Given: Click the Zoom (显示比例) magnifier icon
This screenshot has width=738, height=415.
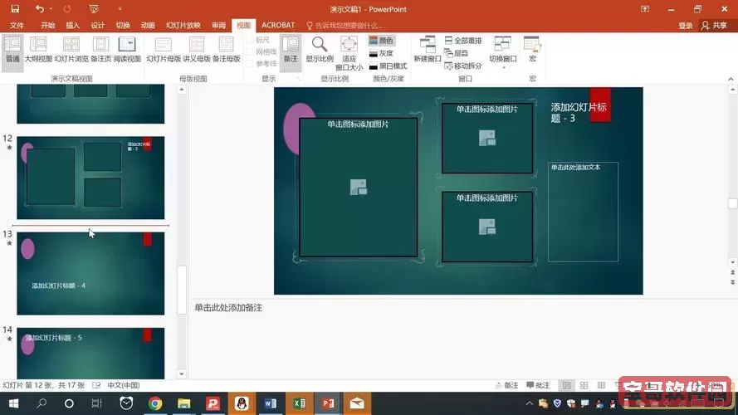Looking at the screenshot, I should [319, 48].
